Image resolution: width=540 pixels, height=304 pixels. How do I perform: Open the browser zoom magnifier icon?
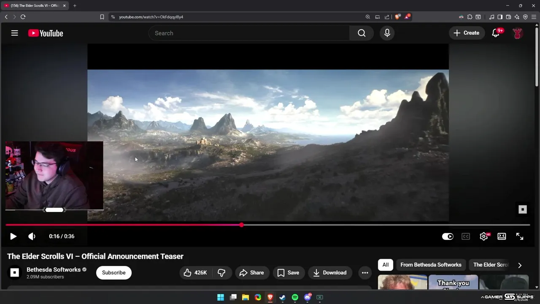click(x=368, y=17)
